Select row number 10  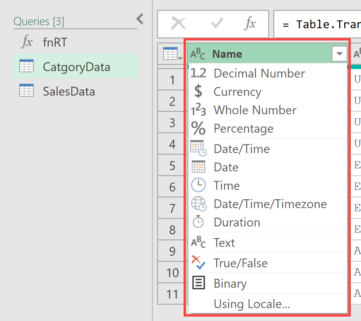click(x=172, y=273)
